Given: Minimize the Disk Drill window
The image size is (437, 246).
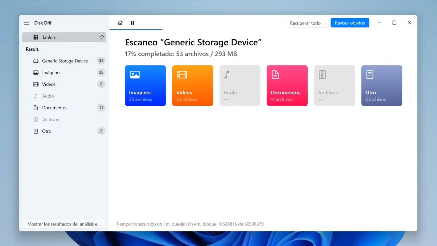Looking at the screenshot, I should (x=379, y=23).
